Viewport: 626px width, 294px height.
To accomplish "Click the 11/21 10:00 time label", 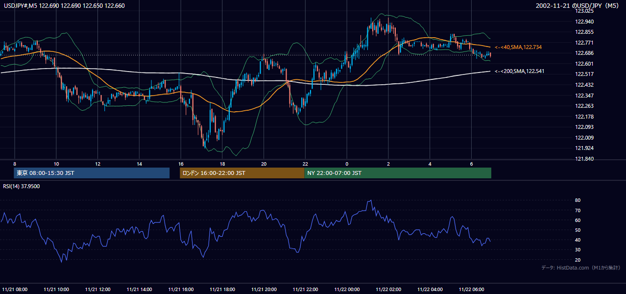I will [x=56, y=289].
